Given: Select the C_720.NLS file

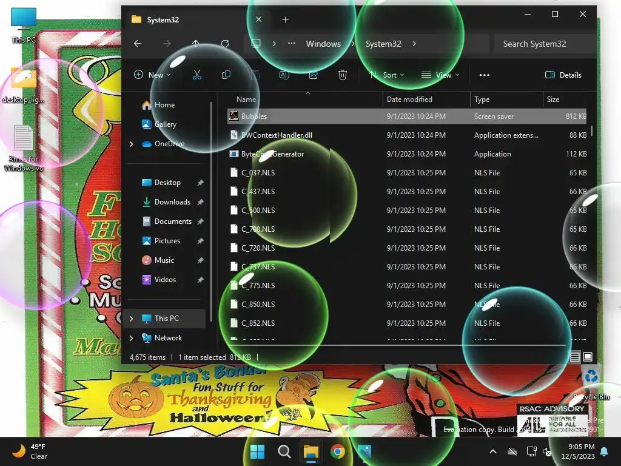Looking at the screenshot, I should tap(407, 248).
